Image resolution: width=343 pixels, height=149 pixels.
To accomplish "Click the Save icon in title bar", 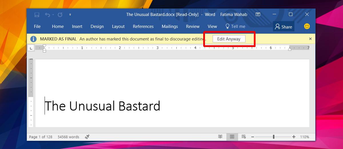I will (37, 15).
